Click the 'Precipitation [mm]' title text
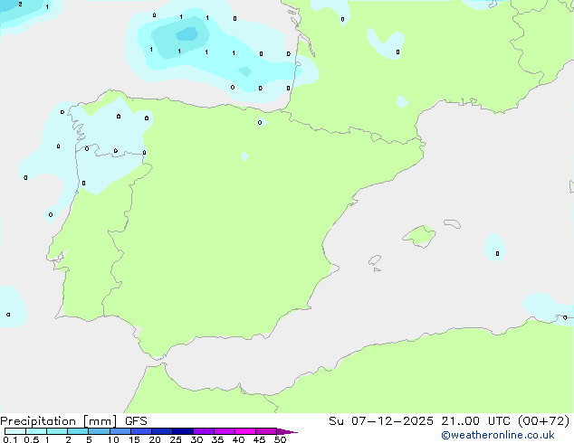Viewport: 574px width, 443px height. [x=58, y=421]
